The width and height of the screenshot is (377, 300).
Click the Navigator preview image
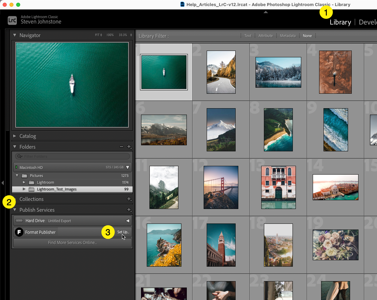72,85
